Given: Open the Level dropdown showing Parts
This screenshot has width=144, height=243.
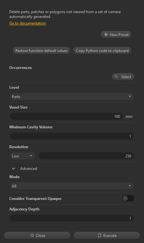Looking at the screenshot, I should tap(72, 96).
